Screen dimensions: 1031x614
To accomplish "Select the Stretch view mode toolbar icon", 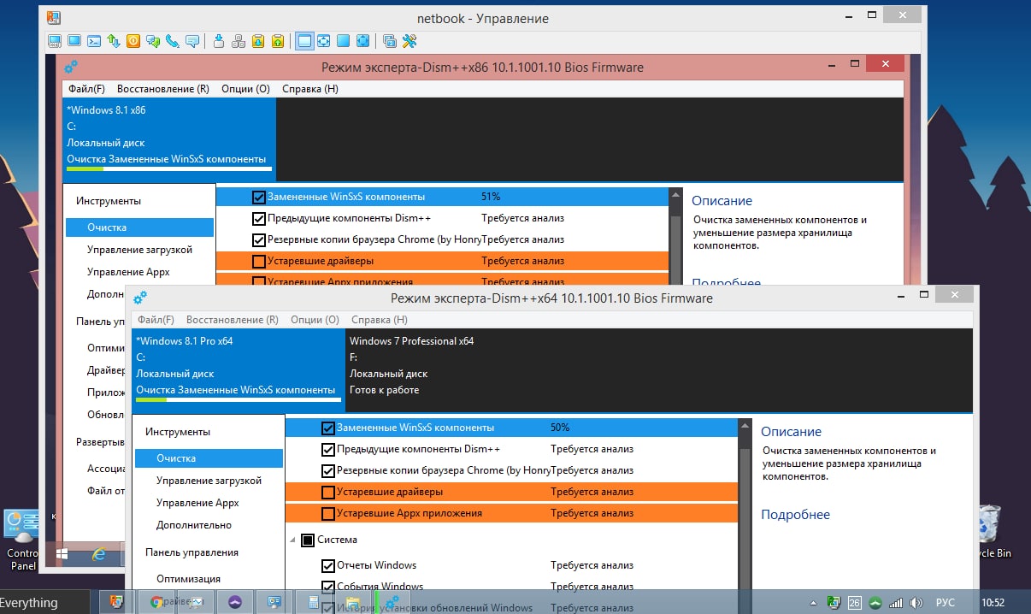I will click(324, 41).
